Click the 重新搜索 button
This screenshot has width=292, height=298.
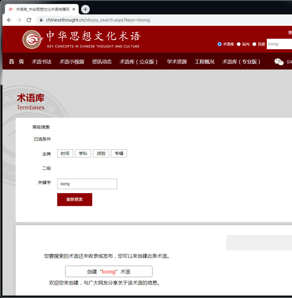click(75, 200)
